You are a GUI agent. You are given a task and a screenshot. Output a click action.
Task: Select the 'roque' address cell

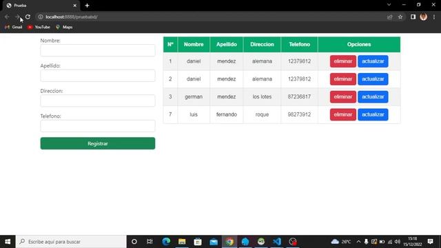(x=262, y=114)
